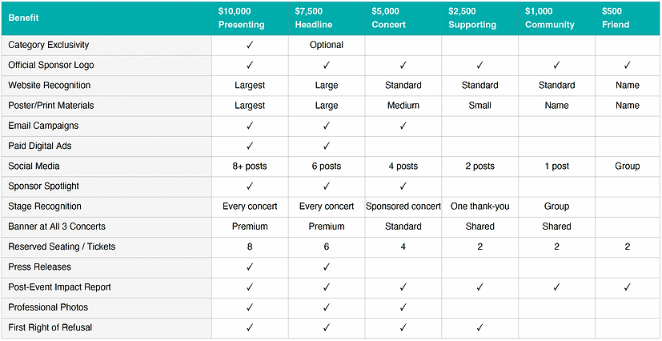Viewport: 662px width, 341px height.
Task: Select the $10,000 Presenting column header
Action: tap(241, 18)
